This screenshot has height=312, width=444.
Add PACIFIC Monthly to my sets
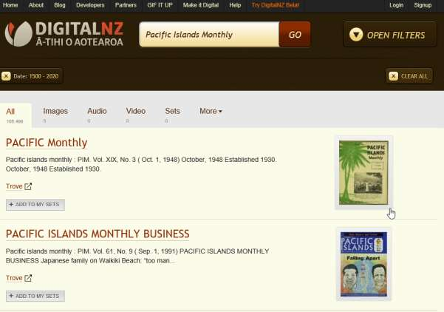35,205
